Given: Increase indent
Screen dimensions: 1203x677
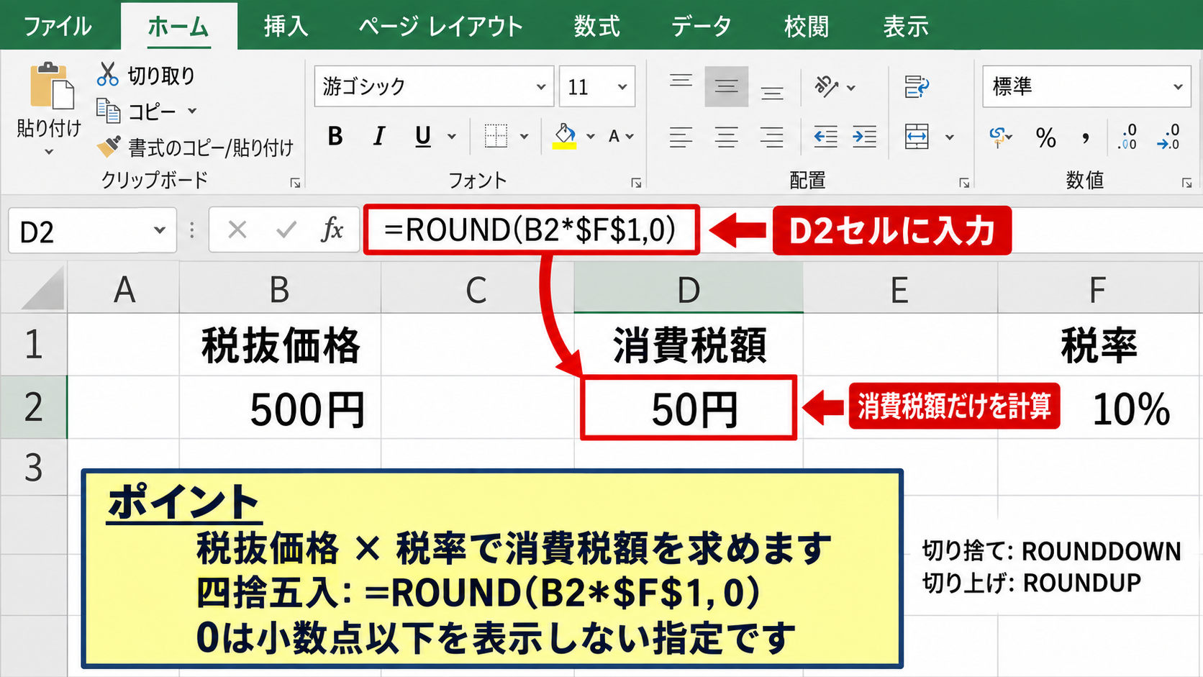Looking at the screenshot, I should pyautogui.click(x=864, y=136).
